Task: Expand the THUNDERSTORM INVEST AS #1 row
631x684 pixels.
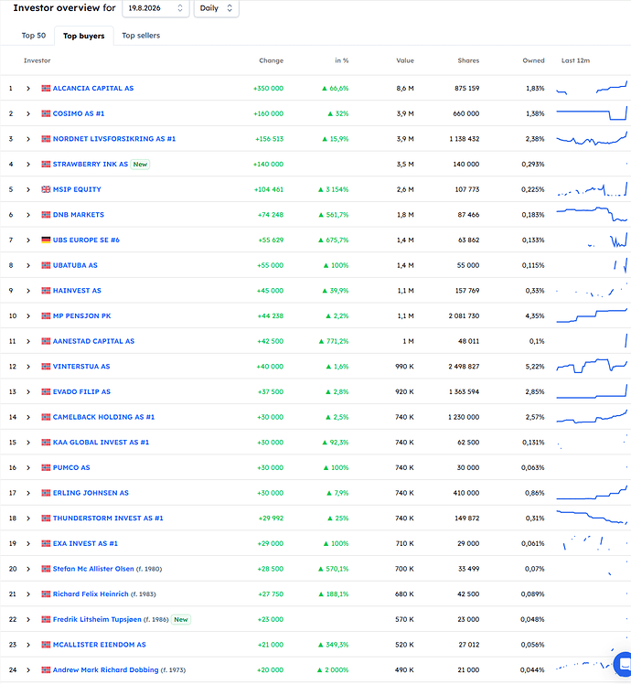Action: (28, 518)
